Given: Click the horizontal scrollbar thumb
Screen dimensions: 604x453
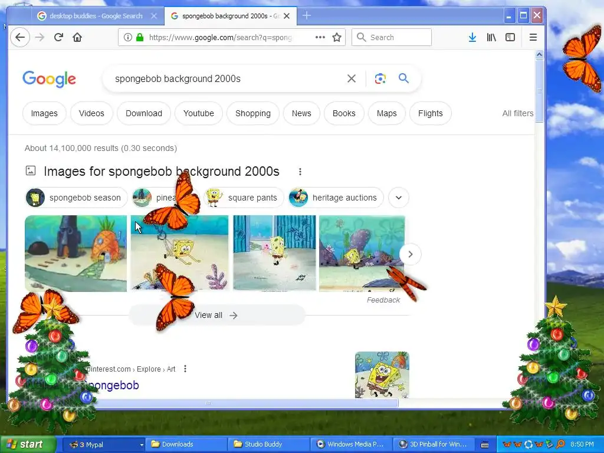Looking at the screenshot, I should coord(208,403).
